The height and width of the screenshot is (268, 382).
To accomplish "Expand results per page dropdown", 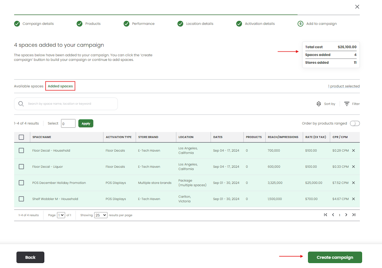I will (101, 215).
